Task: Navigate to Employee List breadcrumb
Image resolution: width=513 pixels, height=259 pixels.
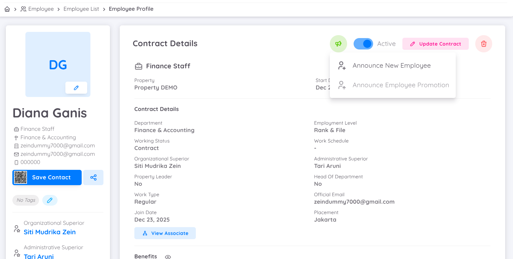Action: coord(81,9)
